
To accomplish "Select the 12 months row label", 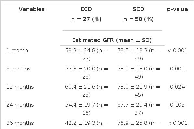I will tap(20, 87).
